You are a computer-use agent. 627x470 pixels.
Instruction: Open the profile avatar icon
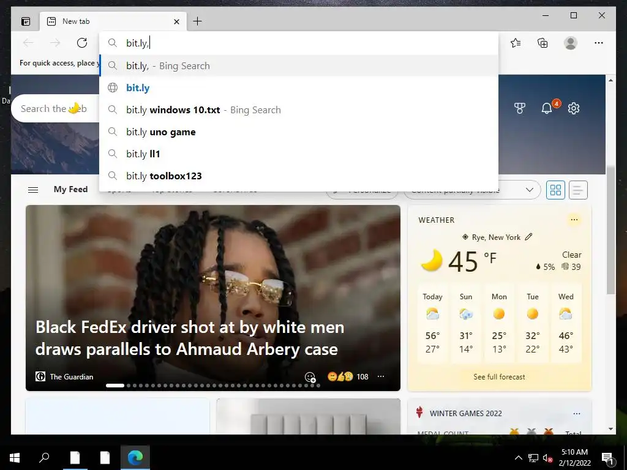[x=571, y=43]
